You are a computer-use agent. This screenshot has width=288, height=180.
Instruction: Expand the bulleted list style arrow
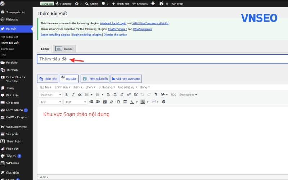[91, 95]
